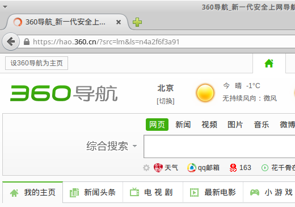
Task: Select the 微博 search tab
Action: click(x=287, y=125)
